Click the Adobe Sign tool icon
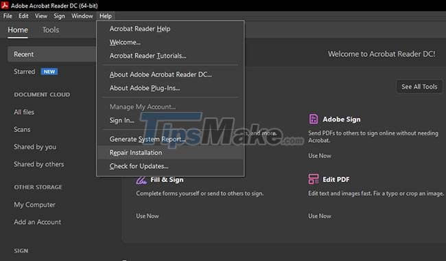Screen dimensions: 446x261 click(314, 119)
